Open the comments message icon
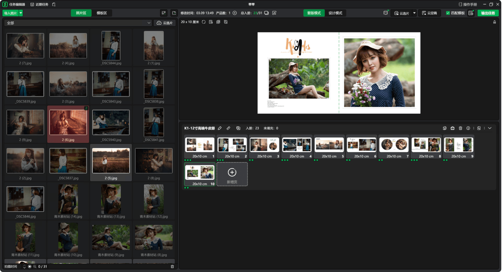Screen dimensions: 503x272 [x=386, y=13]
